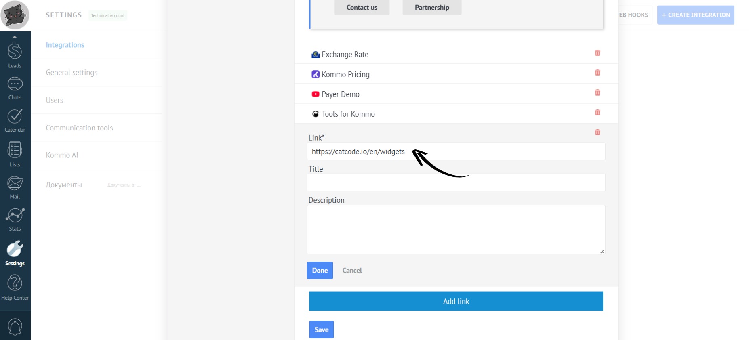
Task: Remove the Payer Demo link
Action: point(597,93)
